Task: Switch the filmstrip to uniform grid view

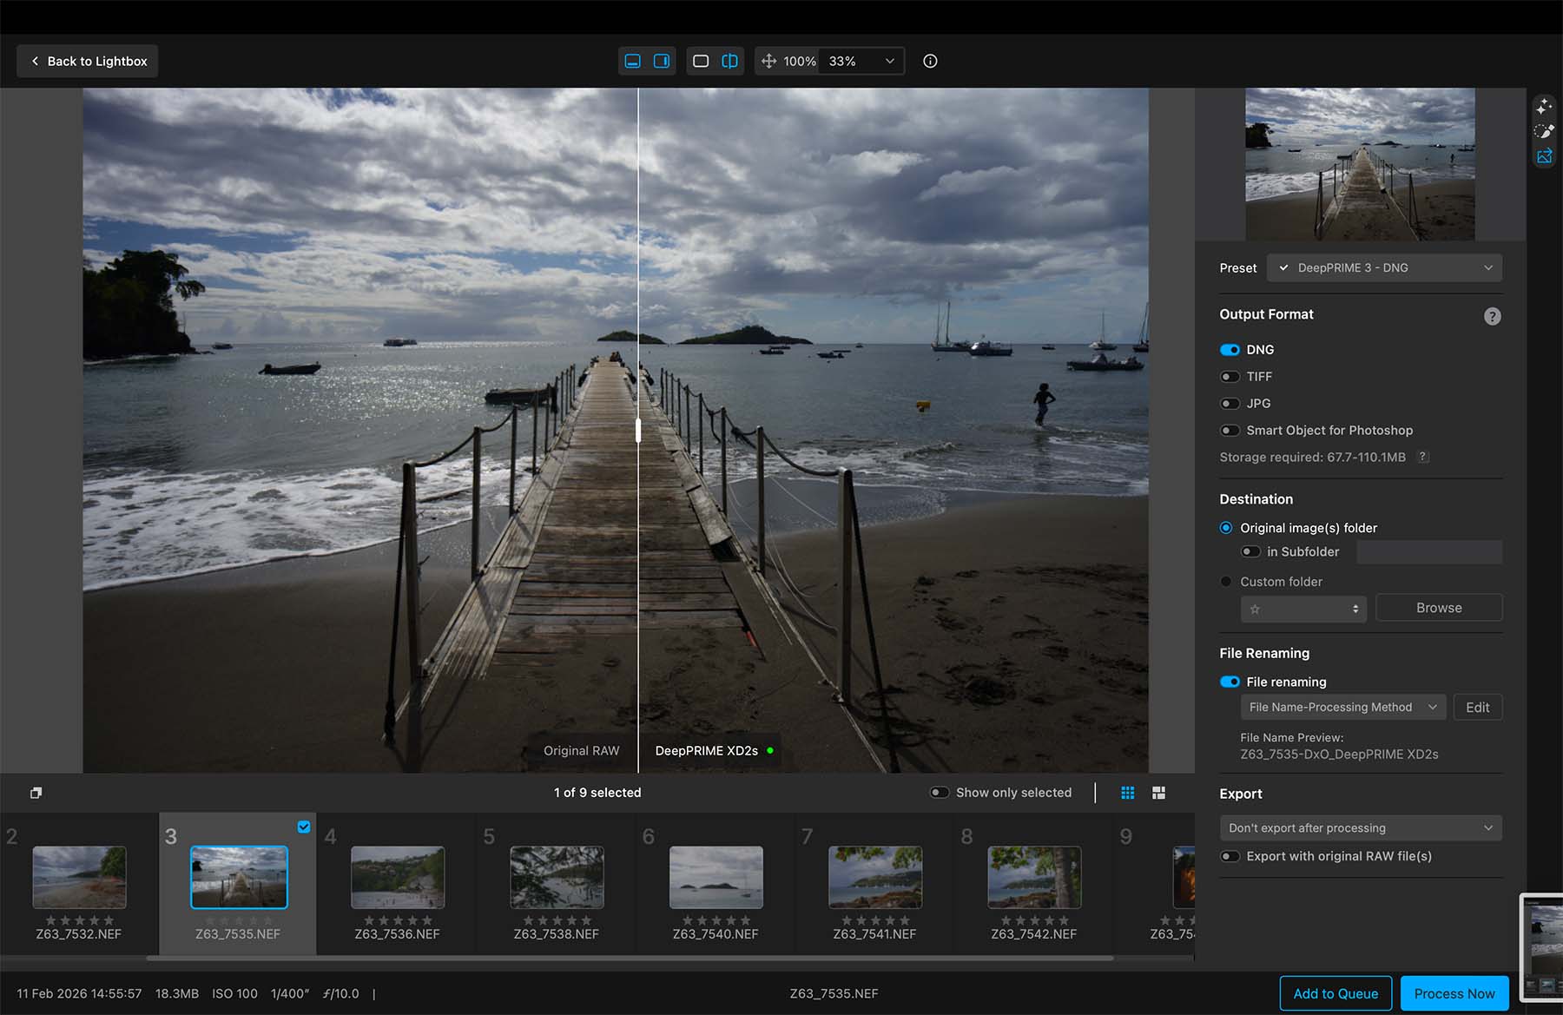Action: click(x=1128, y=793)
